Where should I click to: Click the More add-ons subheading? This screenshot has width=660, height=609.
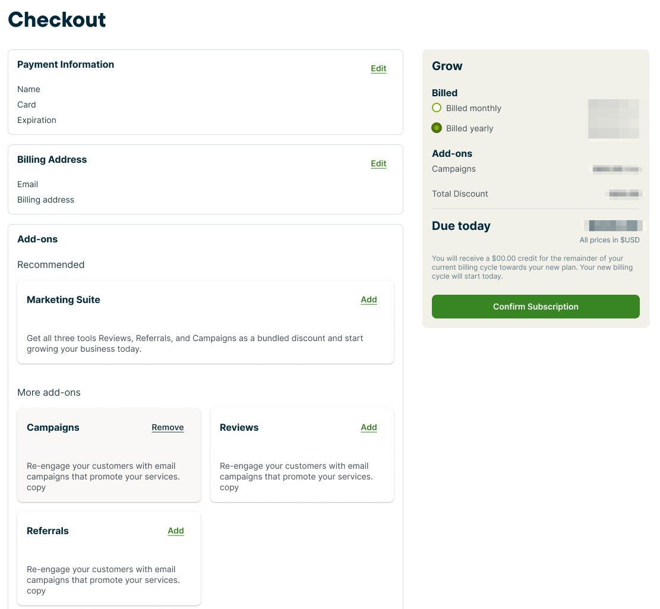tap(49, 393)
